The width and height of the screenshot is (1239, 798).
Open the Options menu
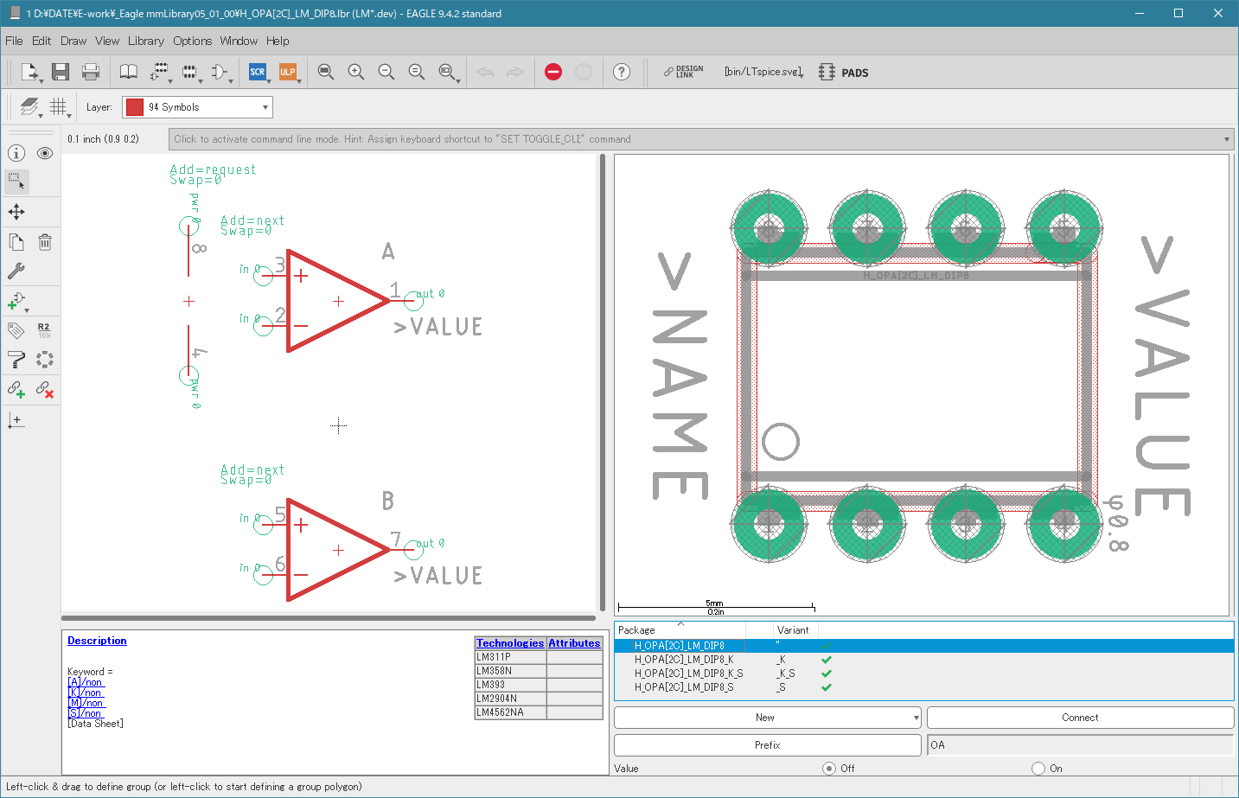(192, 41)
